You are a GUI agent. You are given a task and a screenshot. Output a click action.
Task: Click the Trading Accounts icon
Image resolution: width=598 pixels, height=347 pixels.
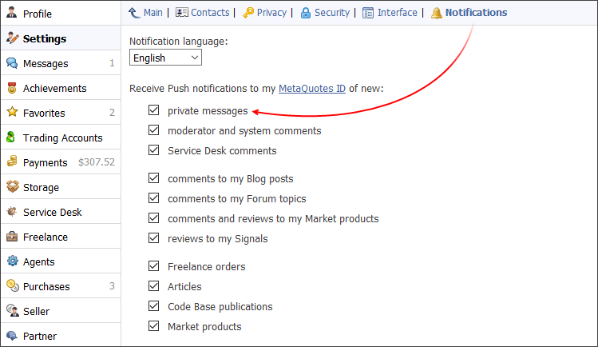pos(12,138)
